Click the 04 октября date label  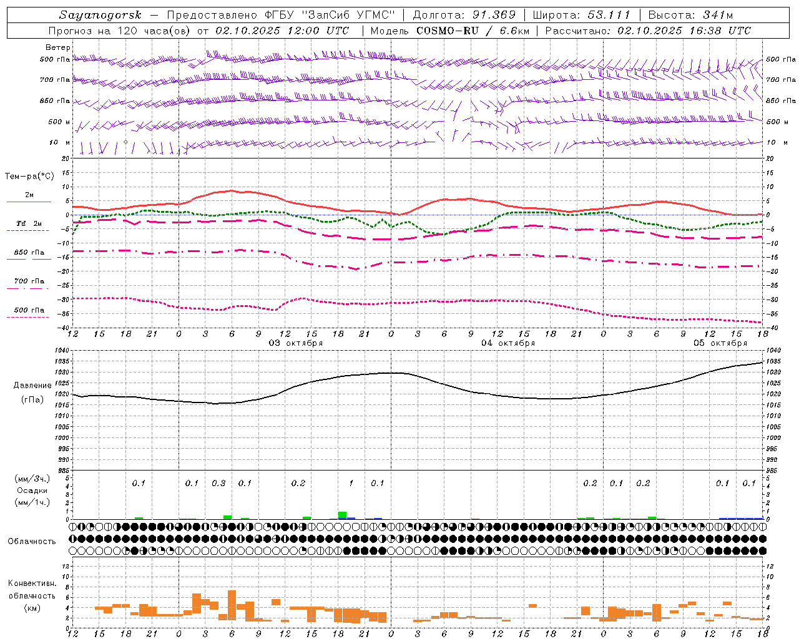(508, 343)
